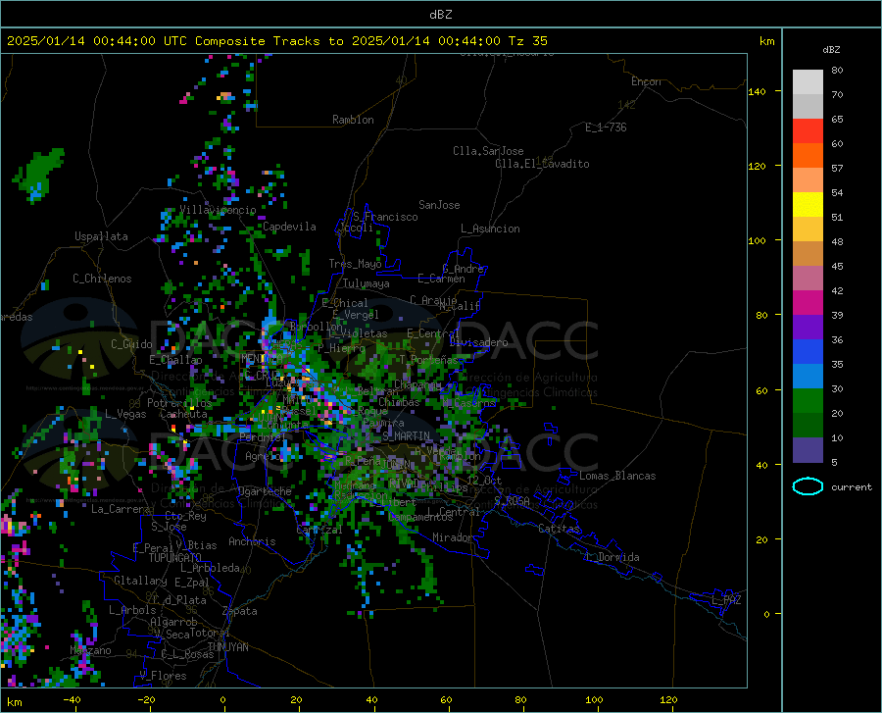Click the yellow 51 dBZ legend swatch
This screenshot has width=882, height=713.
808,204
